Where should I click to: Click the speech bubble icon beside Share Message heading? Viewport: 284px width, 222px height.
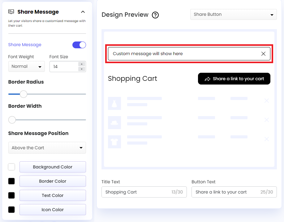click(x=11, y=12)
